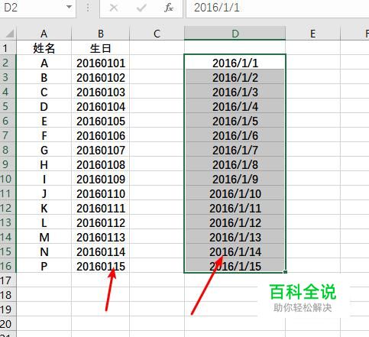
Task: Select cell containing 20160112
Action: pos(101,222)
